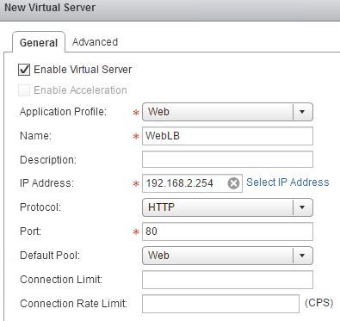Image resolution: width=340 pixels, height=321 pixels.
Task: Click the Connection Rate Limit input box
Action: (x=220, y=304)
